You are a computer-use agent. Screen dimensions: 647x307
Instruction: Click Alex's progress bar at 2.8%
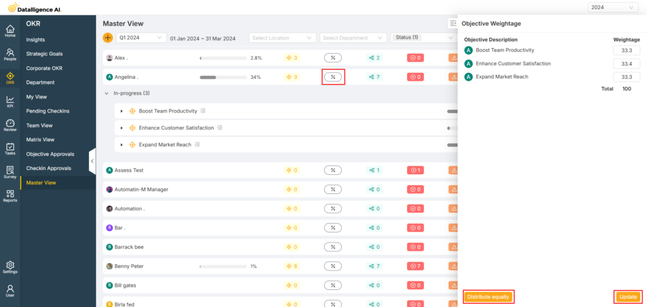pos(223,58)
